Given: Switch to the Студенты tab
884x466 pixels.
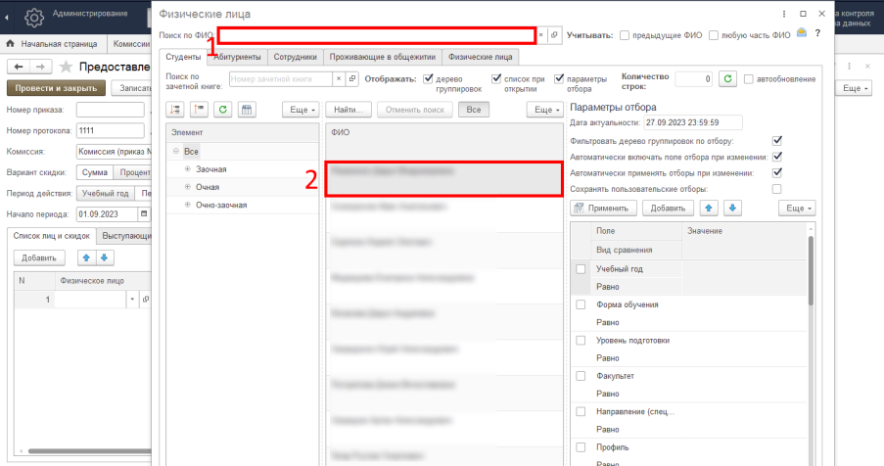Looking at the screenshot, I should [x=183, y=57].
